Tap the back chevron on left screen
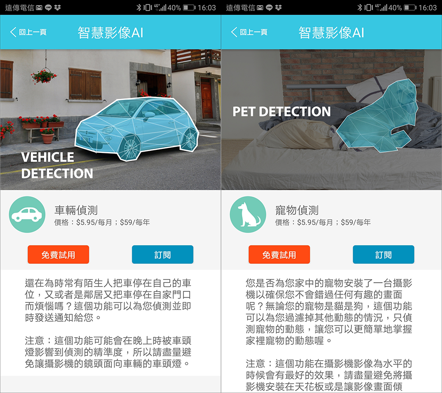This screenshot has width=442, height=393. [13, 32]
